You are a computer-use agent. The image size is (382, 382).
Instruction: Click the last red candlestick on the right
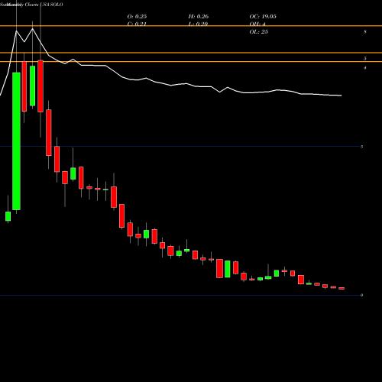[342, 288]
